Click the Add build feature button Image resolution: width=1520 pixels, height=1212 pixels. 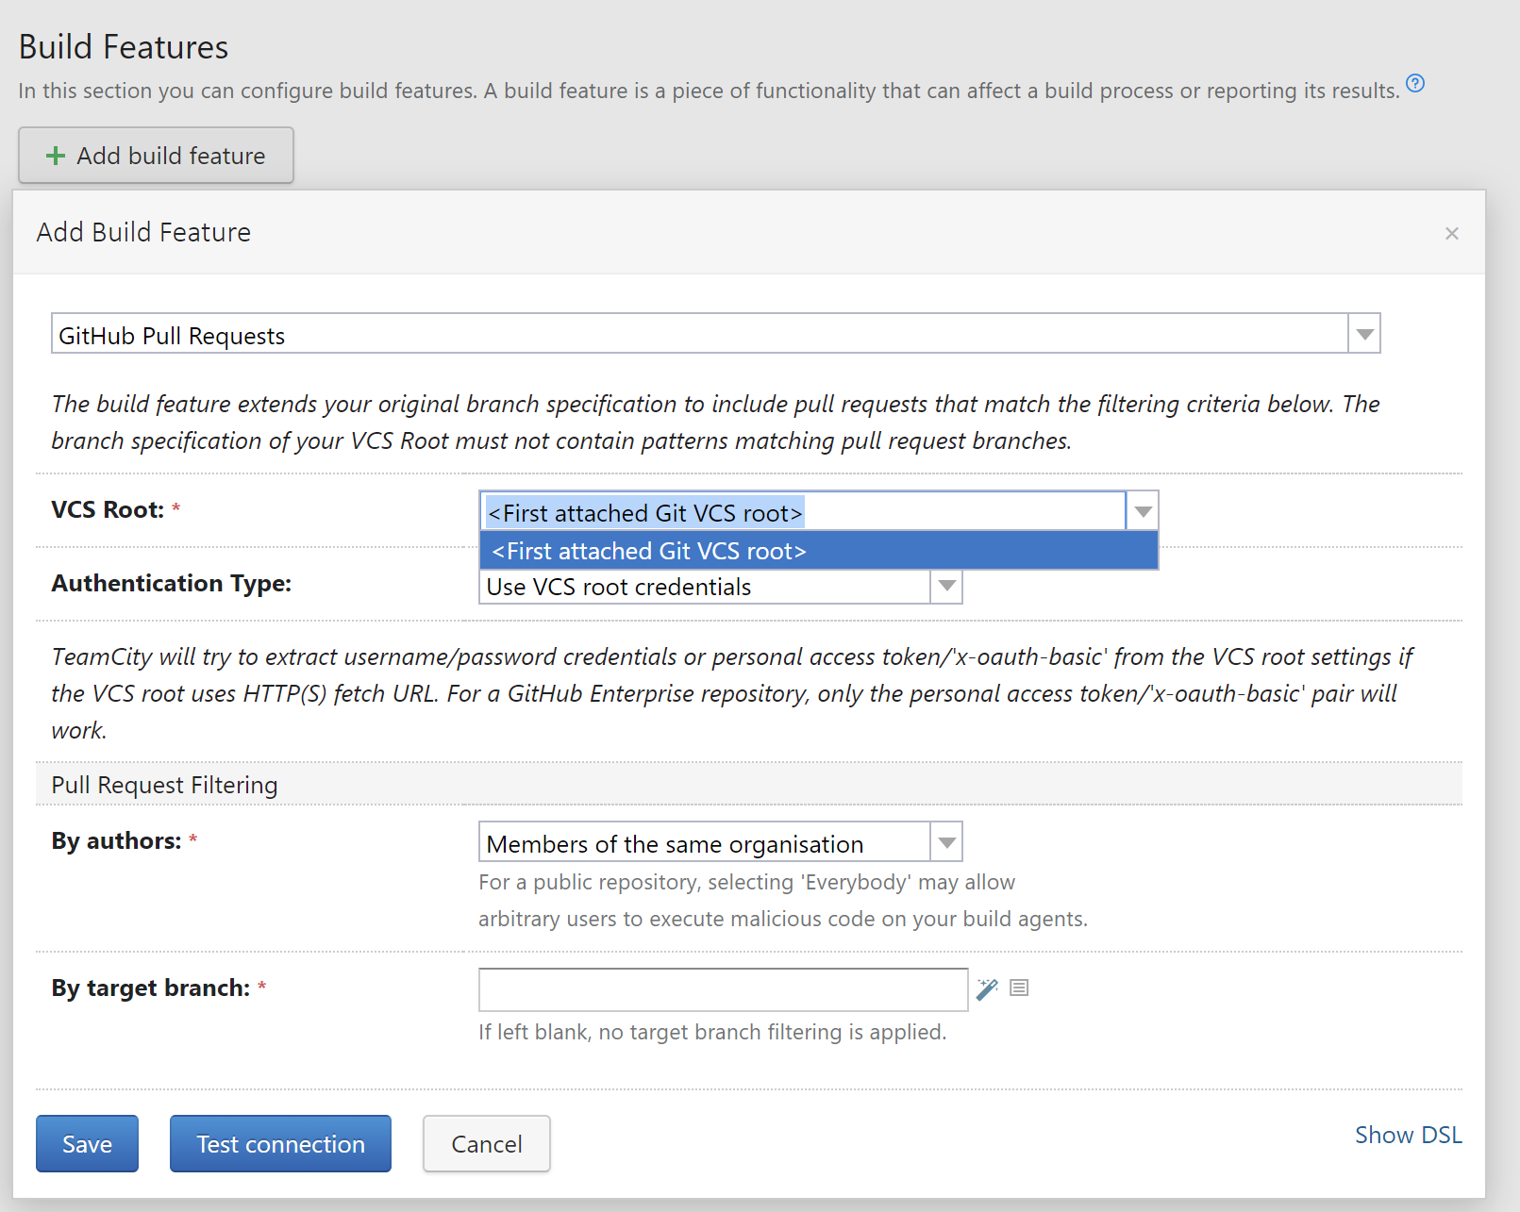pos(156,156)
